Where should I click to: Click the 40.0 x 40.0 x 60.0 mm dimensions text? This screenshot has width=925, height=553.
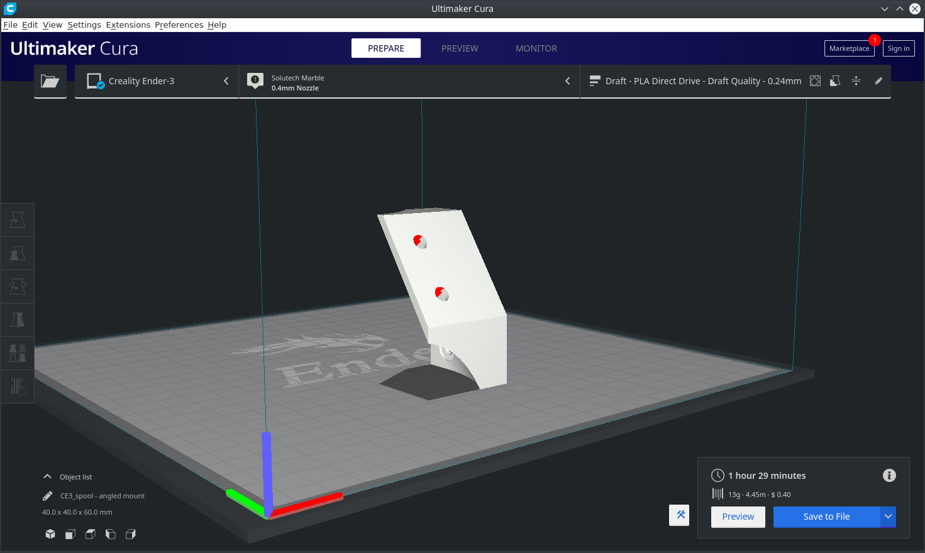click(77, 512)
